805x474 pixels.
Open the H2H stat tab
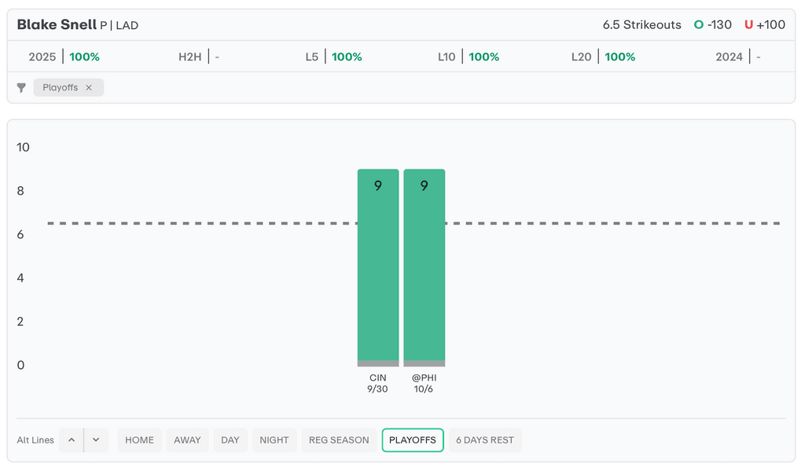pos(199,57)
